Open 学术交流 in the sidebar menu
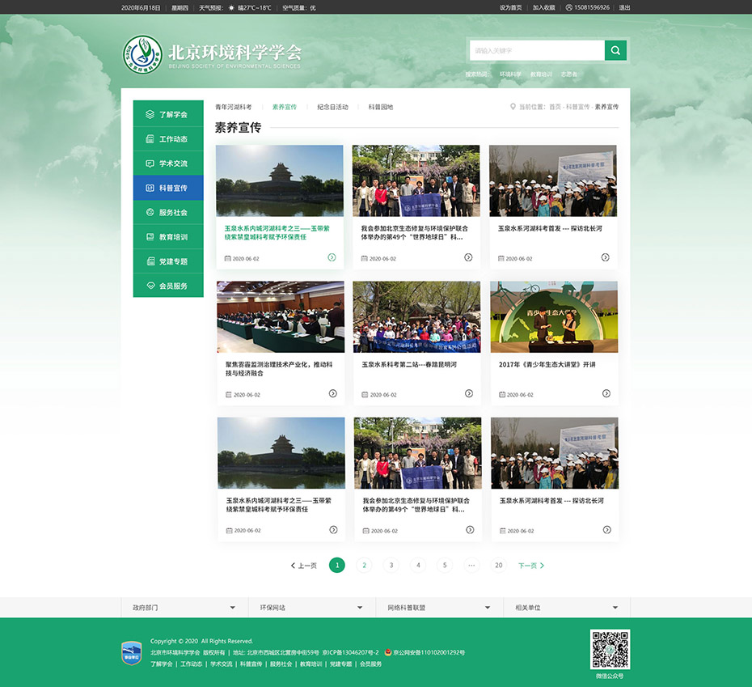752x687 pixels. pos(168,163)
